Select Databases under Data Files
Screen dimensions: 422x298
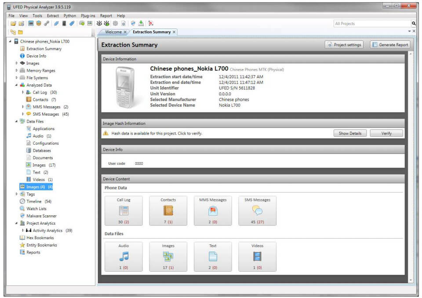click(41, 150)
